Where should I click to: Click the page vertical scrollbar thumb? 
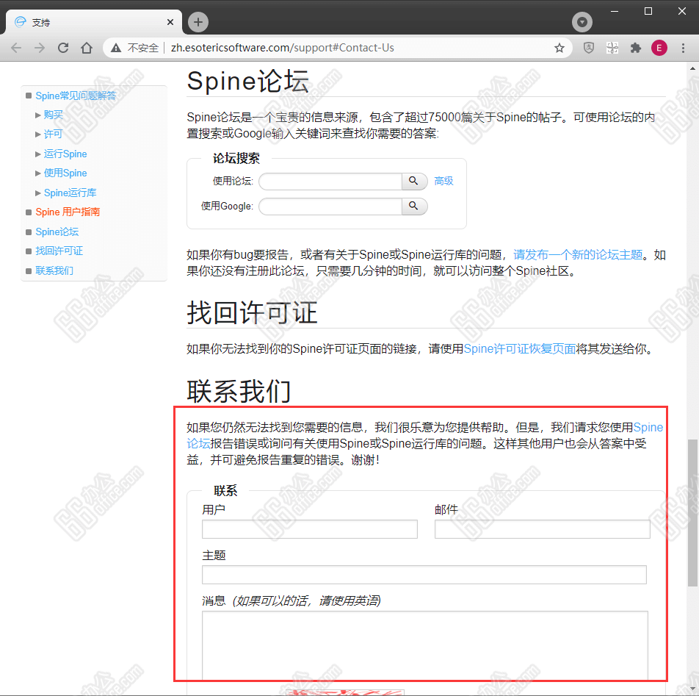[692, 513]
